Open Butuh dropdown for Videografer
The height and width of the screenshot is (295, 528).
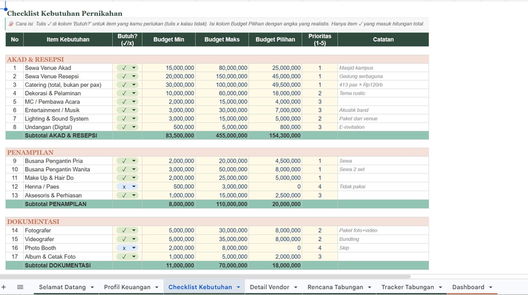(134, 239)
